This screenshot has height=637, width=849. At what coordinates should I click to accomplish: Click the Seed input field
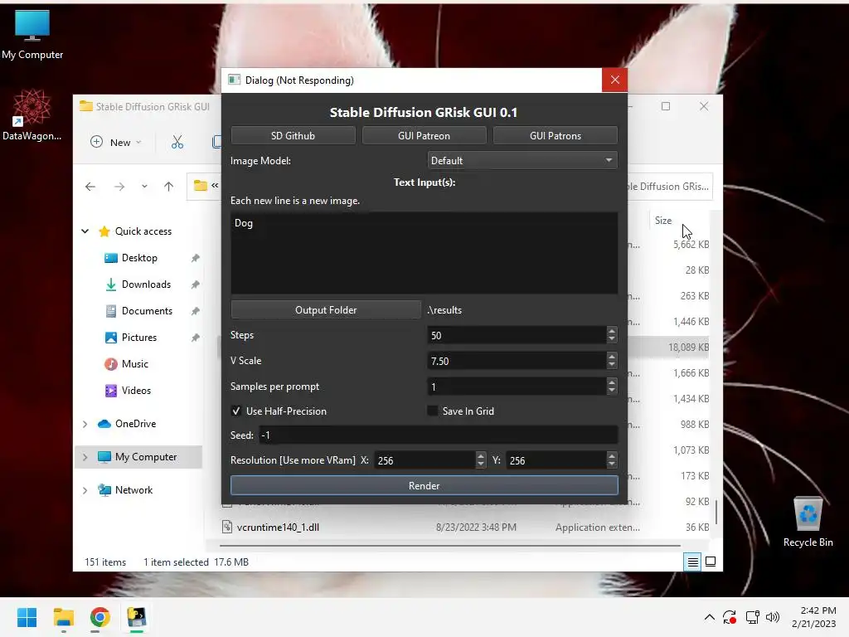click(x=438, y=435)
